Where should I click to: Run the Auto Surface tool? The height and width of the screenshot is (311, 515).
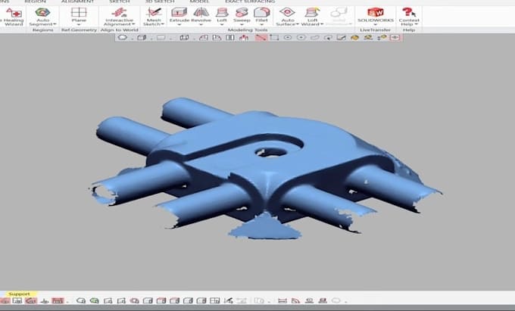click(287, 17)
